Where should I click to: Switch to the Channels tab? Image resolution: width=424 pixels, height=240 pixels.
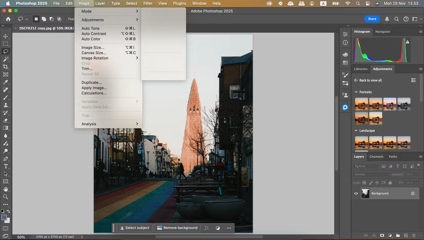[x=376, y=157]
